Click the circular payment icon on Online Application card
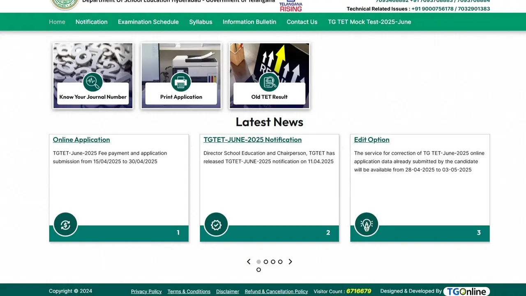The height and width of the screenshot is (296, 526). [x=65, y=224]
